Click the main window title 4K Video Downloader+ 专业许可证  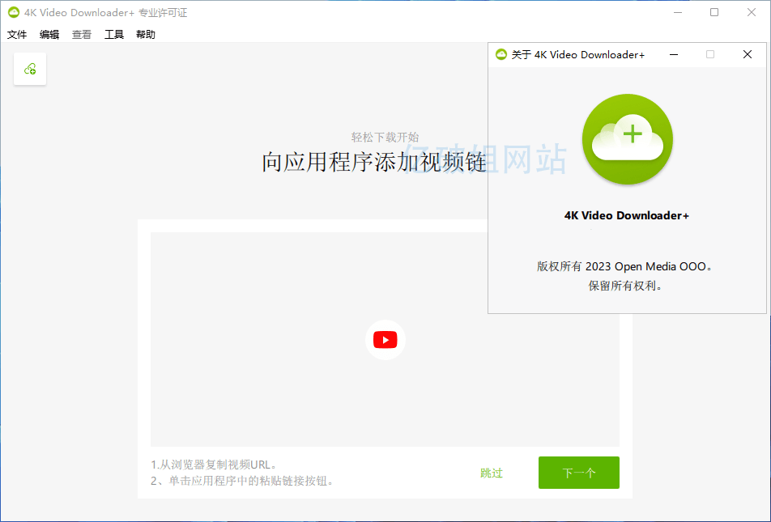106,13
